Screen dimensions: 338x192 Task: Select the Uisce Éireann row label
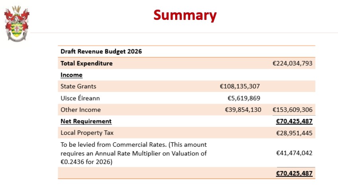80,98
